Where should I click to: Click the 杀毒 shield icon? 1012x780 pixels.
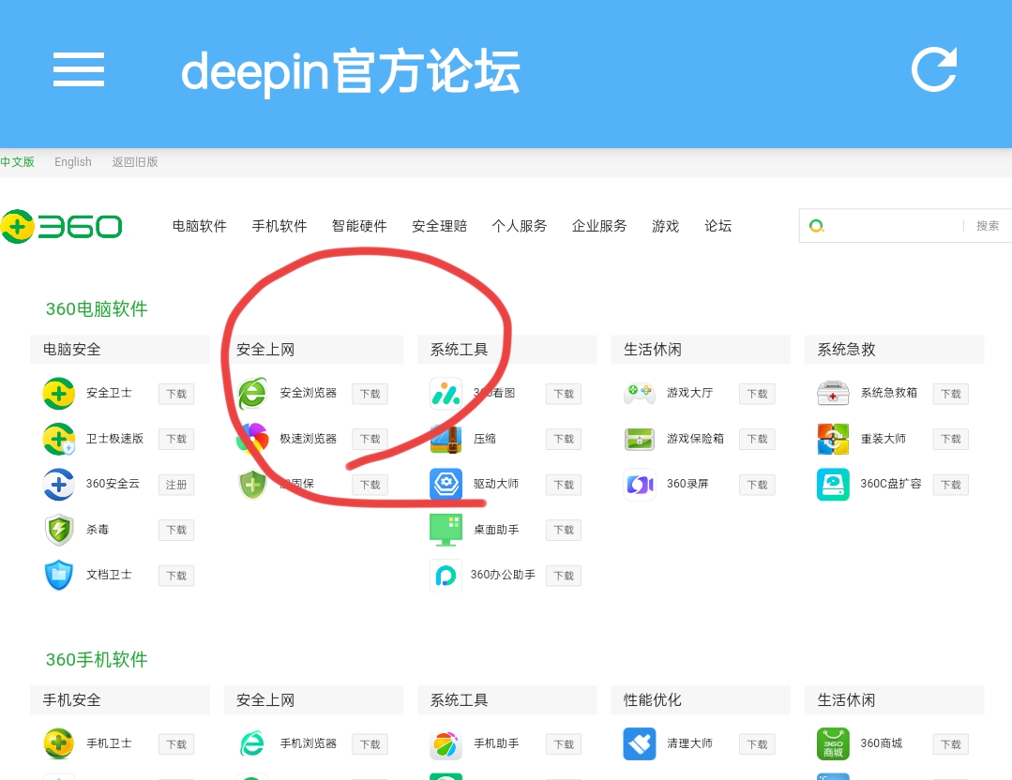click(x=59, y=530)
